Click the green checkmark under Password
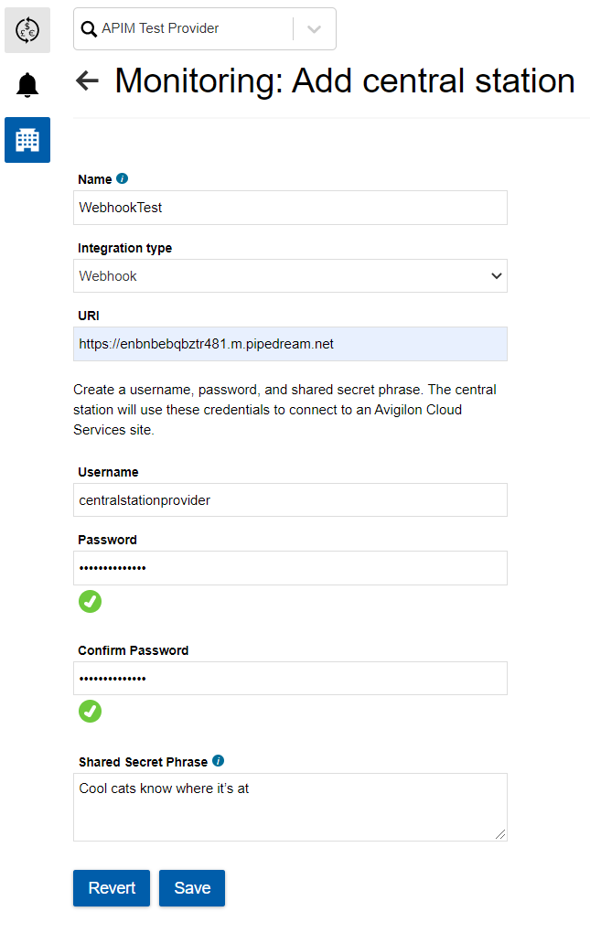This screenshot has height=933, width=590. [90, 601]
